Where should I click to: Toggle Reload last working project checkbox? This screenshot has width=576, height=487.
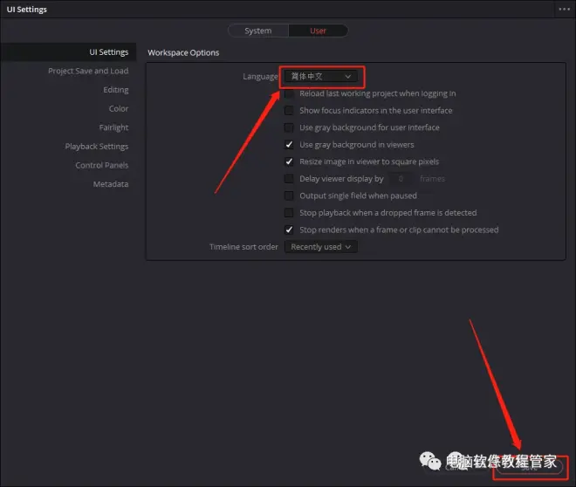point(289,93)
